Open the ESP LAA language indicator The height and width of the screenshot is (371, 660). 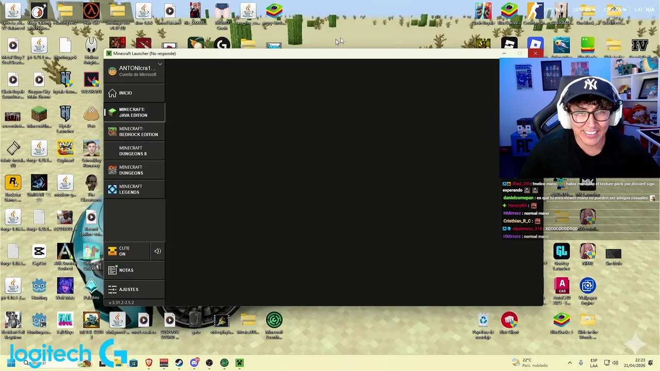[594, 363]
